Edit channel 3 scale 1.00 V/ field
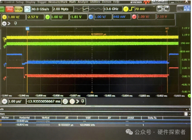This screenshot has width=192, height=140. pos(103,17)
